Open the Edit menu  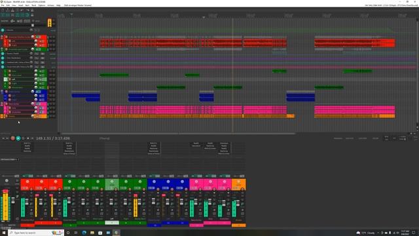[8, 5]
